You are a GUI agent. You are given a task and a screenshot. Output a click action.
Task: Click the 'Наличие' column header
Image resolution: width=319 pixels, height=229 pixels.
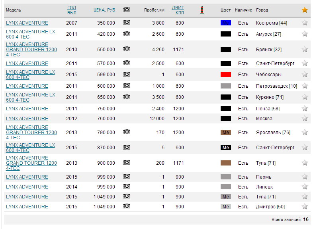coord(243,10)
